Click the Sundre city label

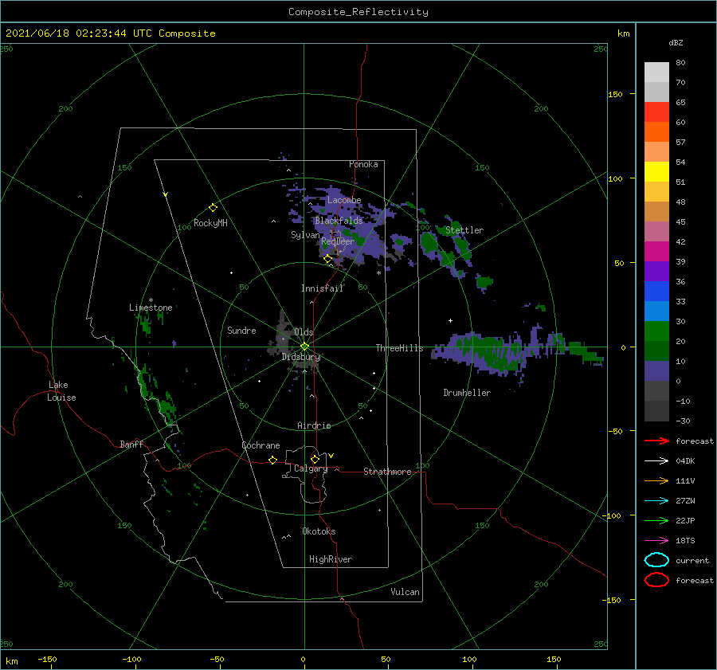tap(241, 330)
